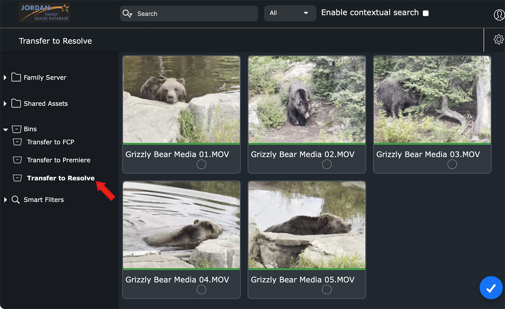The image size is (505, 309).
Task: Click the Transfer to FCP bin icon
Action: (x=17, y=142)
